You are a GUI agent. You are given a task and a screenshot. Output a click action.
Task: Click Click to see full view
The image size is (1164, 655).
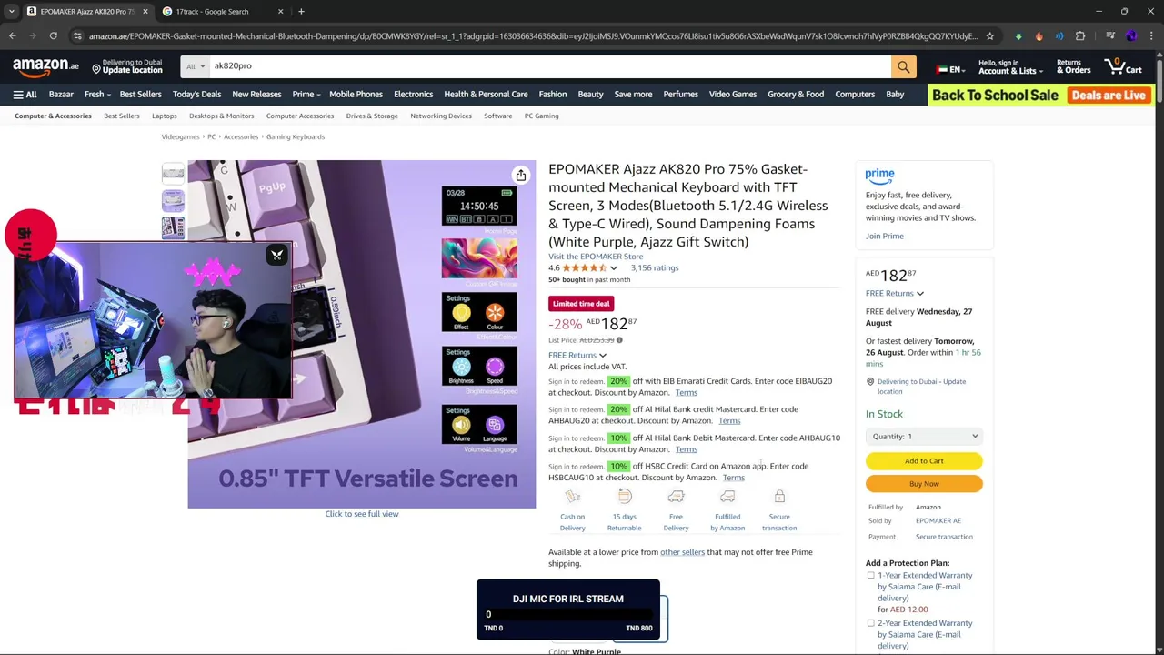362,514
